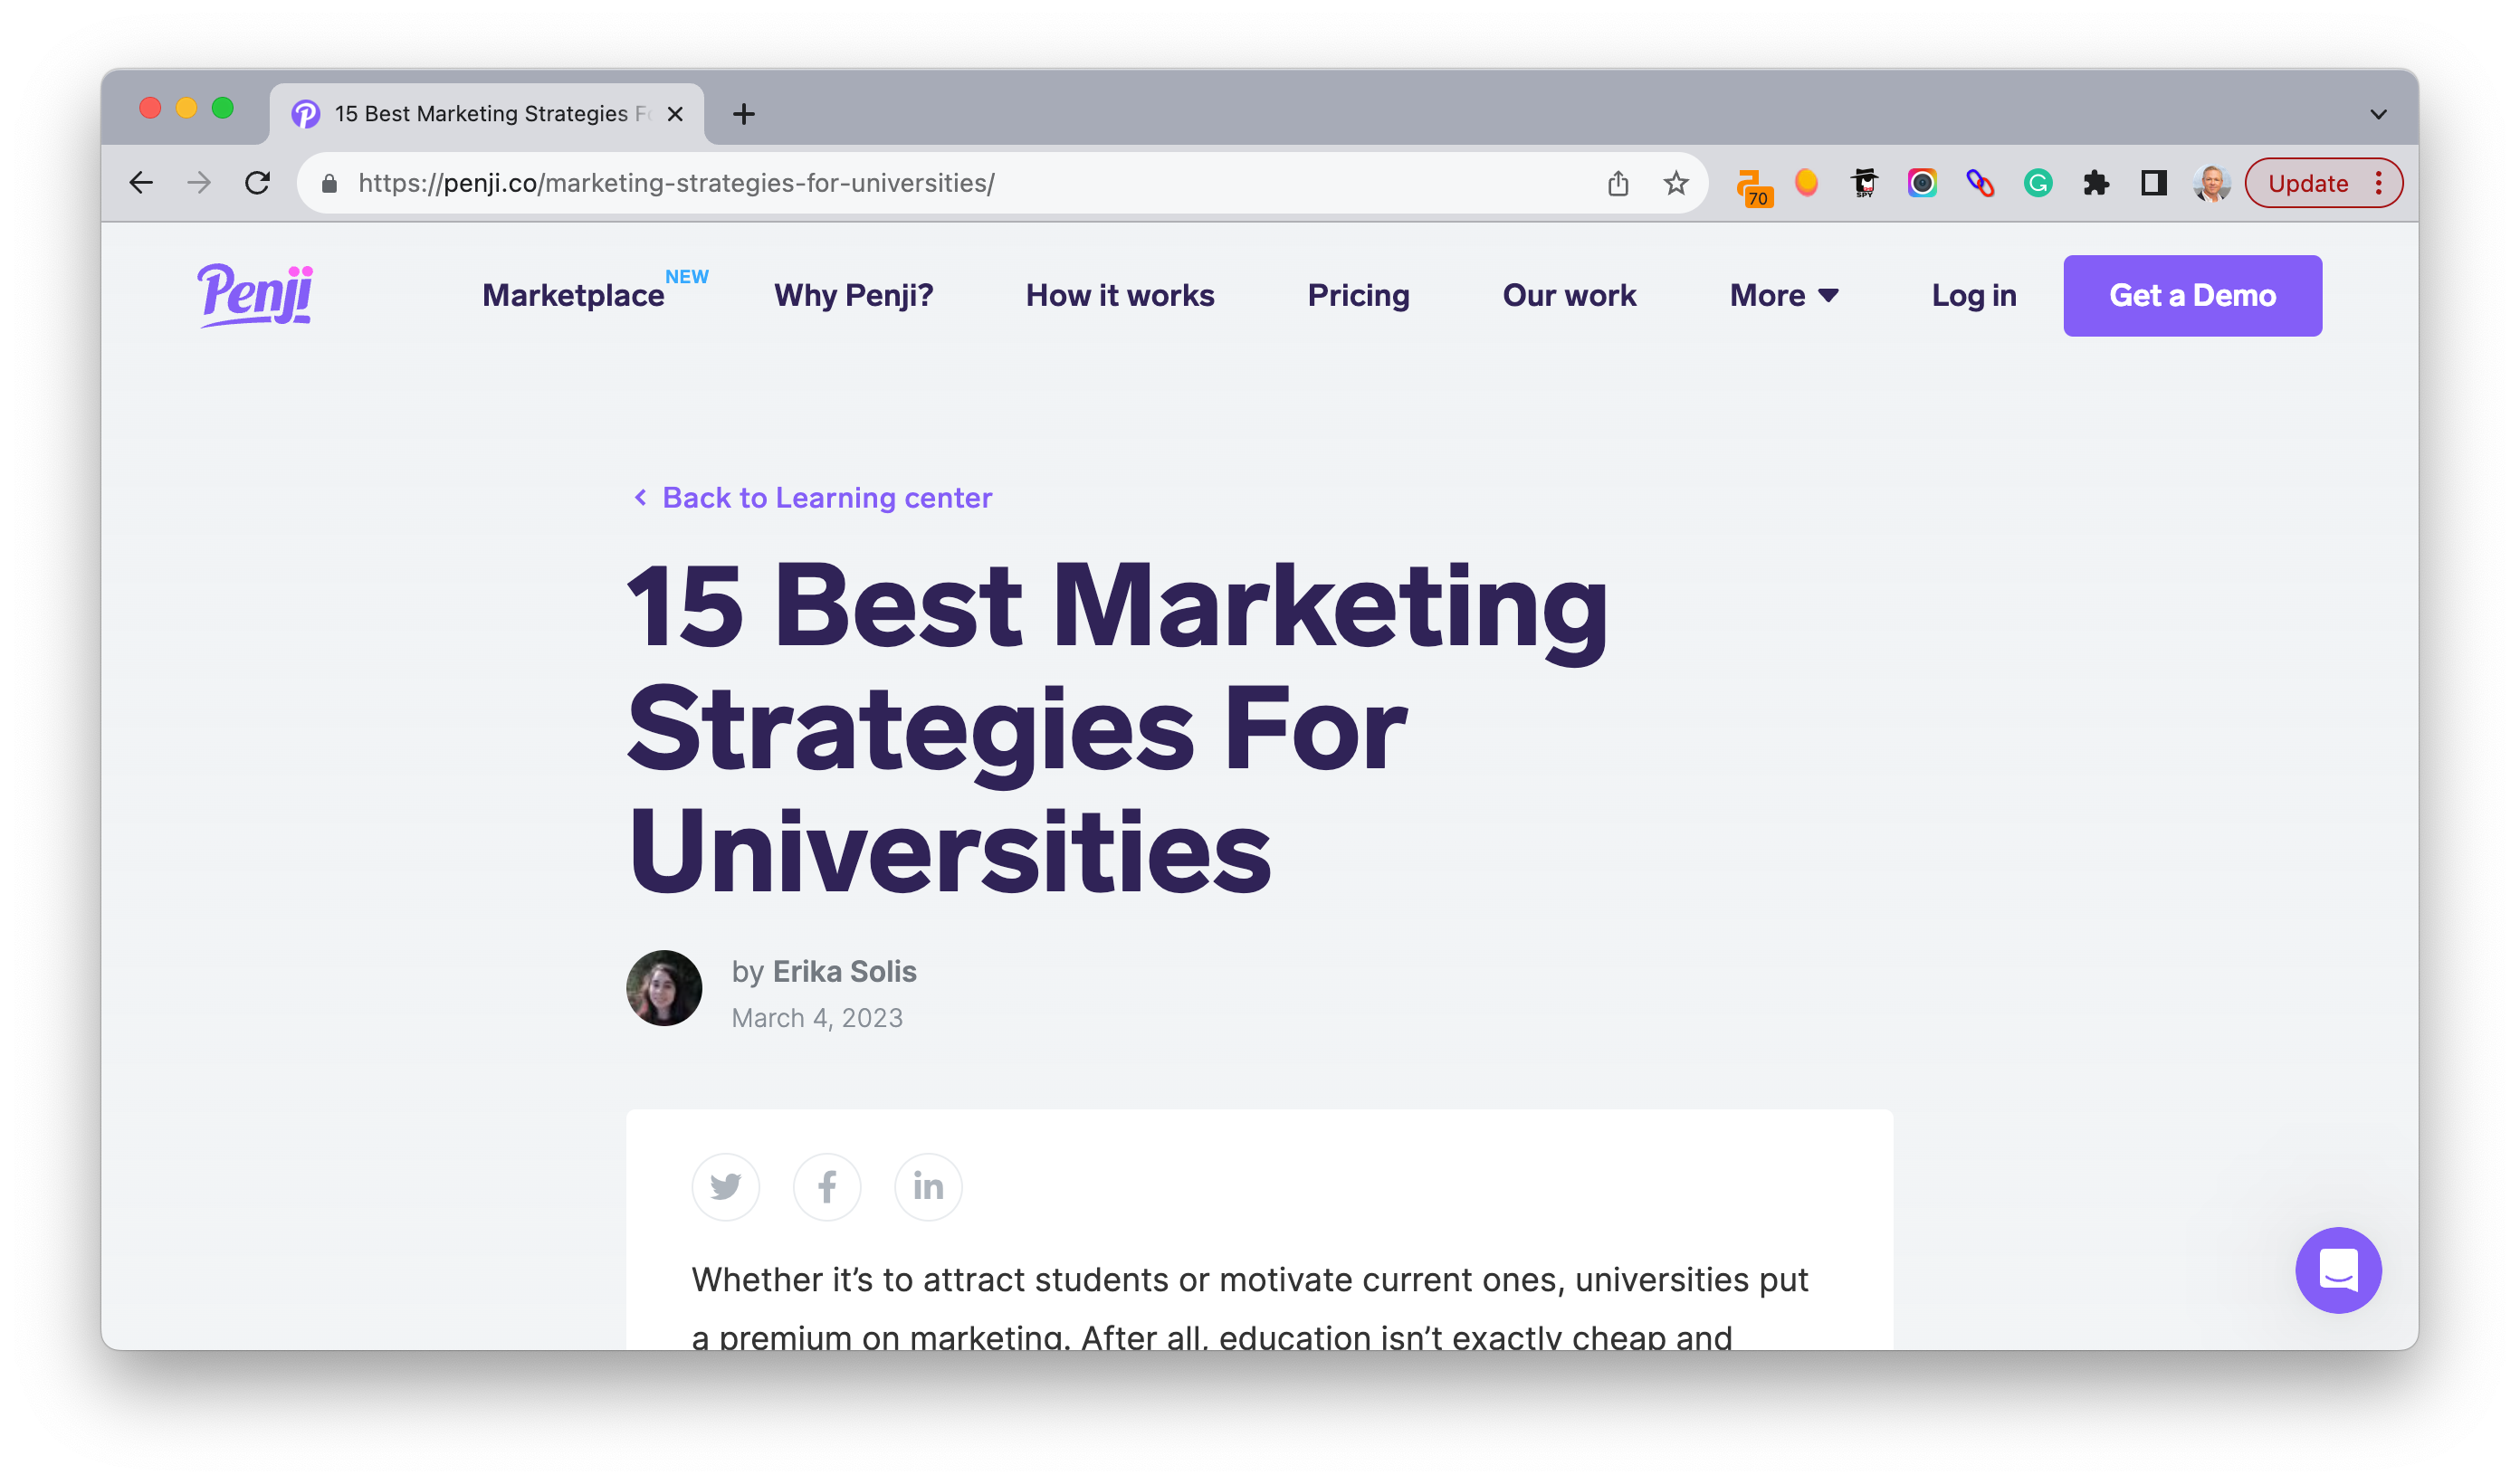This screenshot has width=2520, height=1484.
Task: Go Back to Learning center
Action: point(812,497)
